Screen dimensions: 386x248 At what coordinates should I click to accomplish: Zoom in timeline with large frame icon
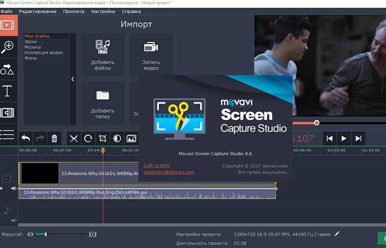93,234
